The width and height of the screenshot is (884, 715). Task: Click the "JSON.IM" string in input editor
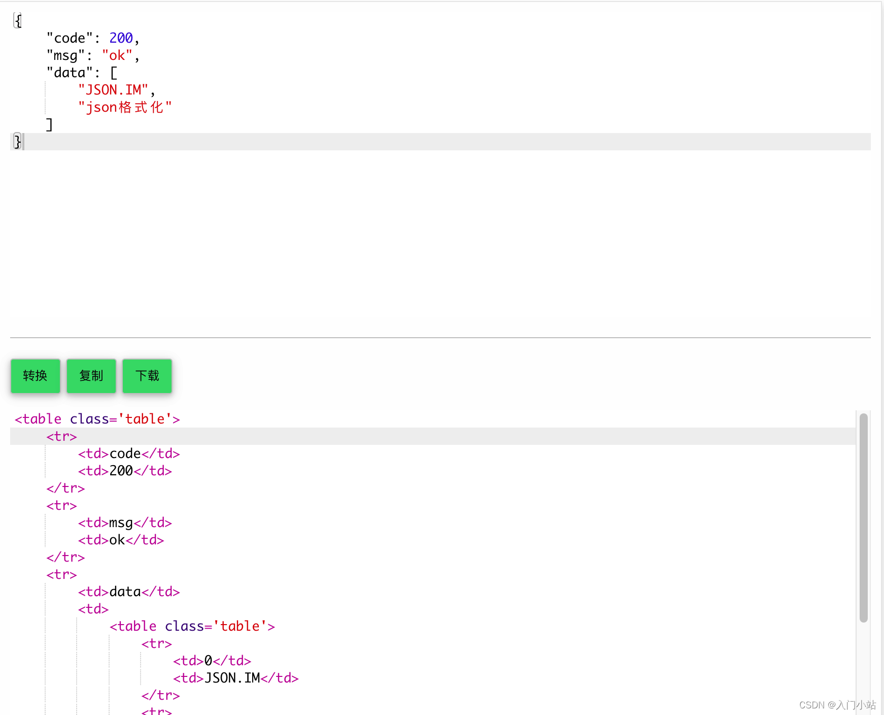(113, 90)
